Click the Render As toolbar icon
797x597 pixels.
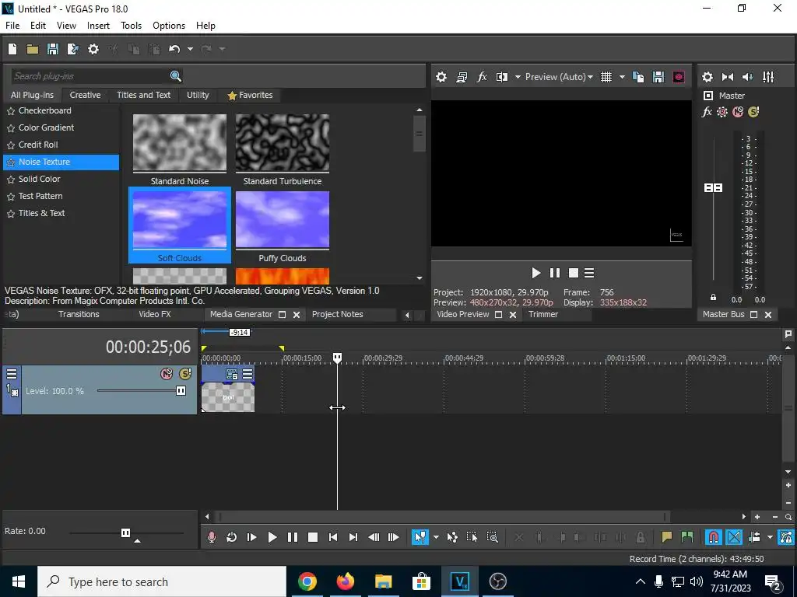pos(72,49)
